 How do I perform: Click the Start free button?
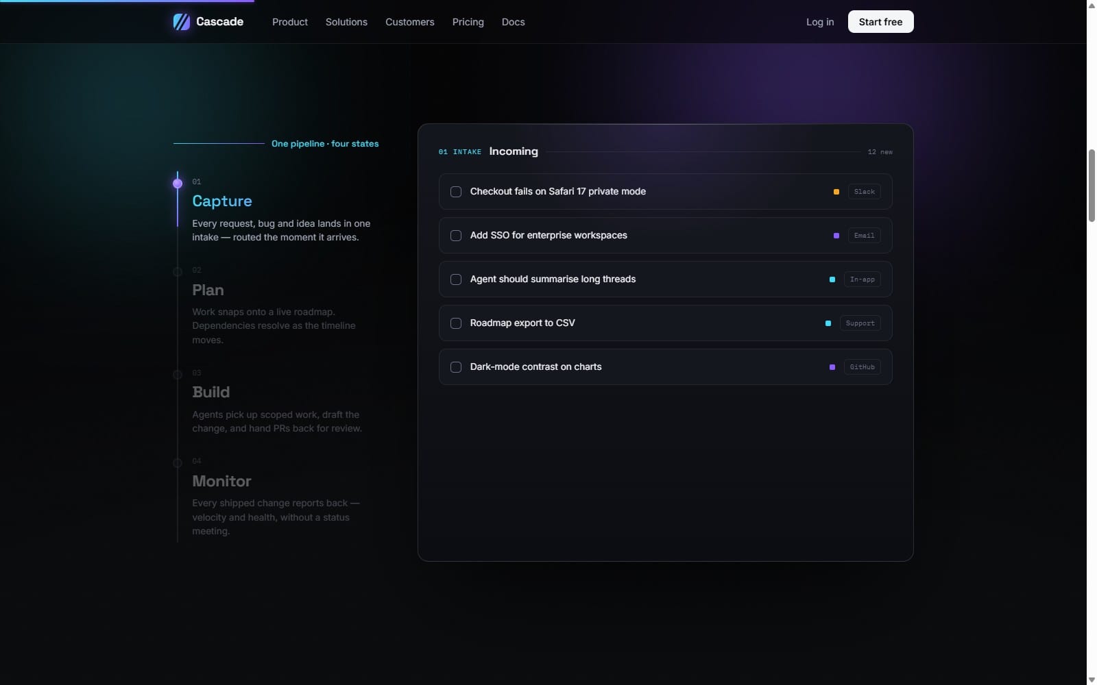click(880, 22)
